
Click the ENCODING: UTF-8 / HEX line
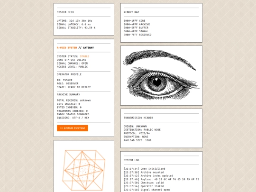coord(73,118)
